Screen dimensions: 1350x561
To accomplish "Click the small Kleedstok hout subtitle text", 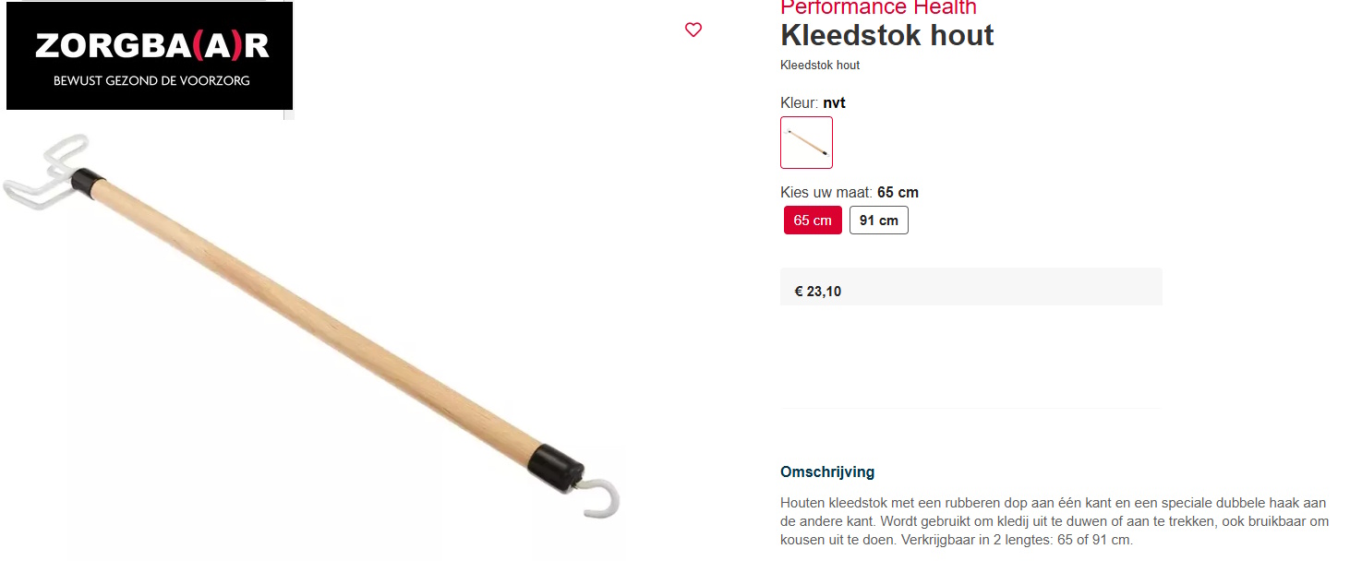I will pos(820,66).
